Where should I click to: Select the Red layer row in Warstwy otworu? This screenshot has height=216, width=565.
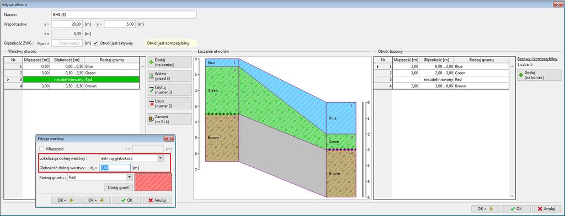tap(71, 79)
